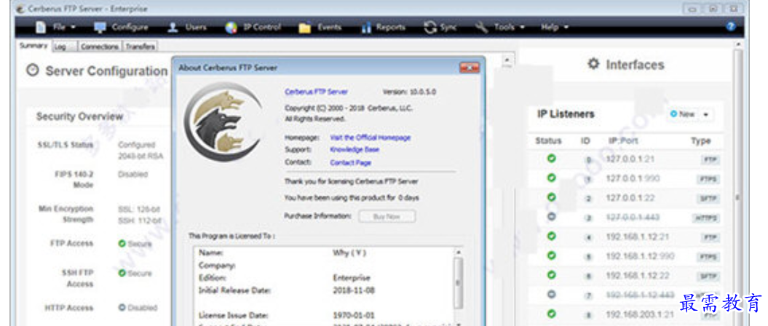This screenshot has width=768, height=326.
Task: Click disabled status icon for 127.0.0.1:443
Action: coord(551,217)
